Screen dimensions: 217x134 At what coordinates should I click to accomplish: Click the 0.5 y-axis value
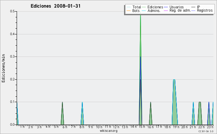(x=12, y=11)
